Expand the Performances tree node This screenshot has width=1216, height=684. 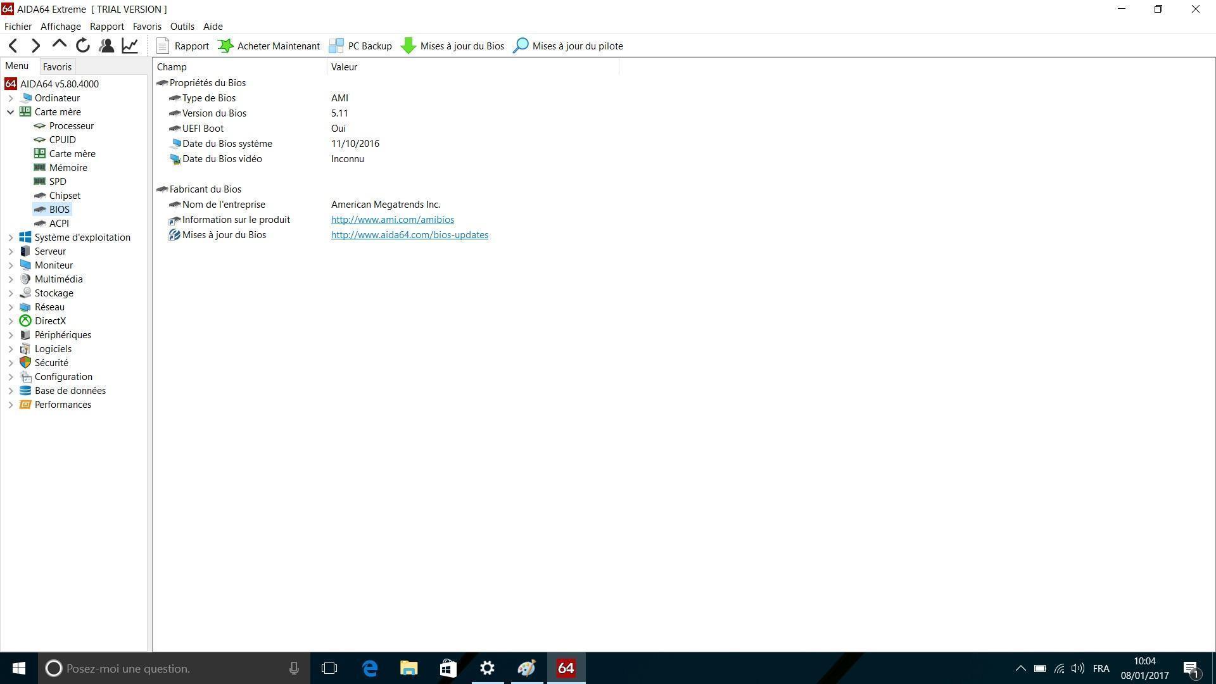(x=11, y=405)
